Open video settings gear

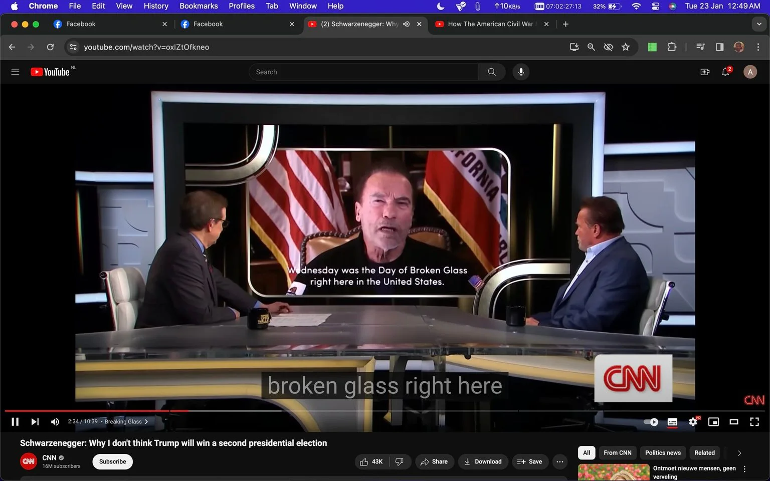[693, 422]
